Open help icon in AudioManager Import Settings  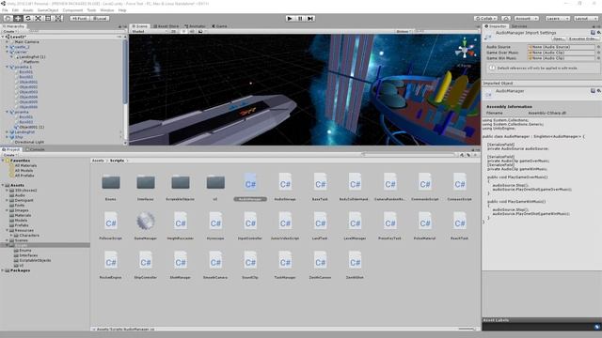pyautogui.click(x=593, y=33)
